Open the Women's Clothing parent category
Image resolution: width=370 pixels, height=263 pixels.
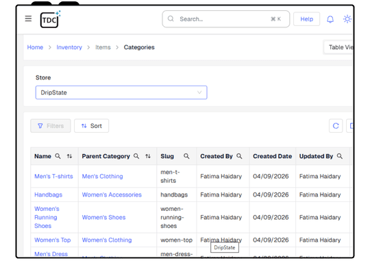click(107, 240)
